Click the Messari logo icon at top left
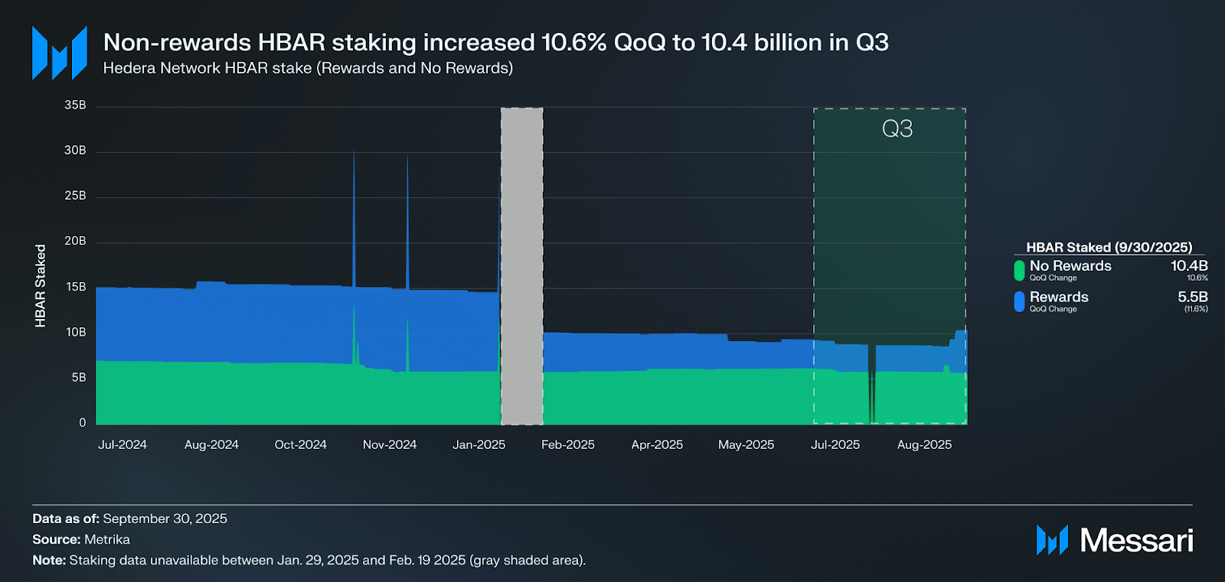The width and height of the screenshot is (1225, 582). (60, 53)
